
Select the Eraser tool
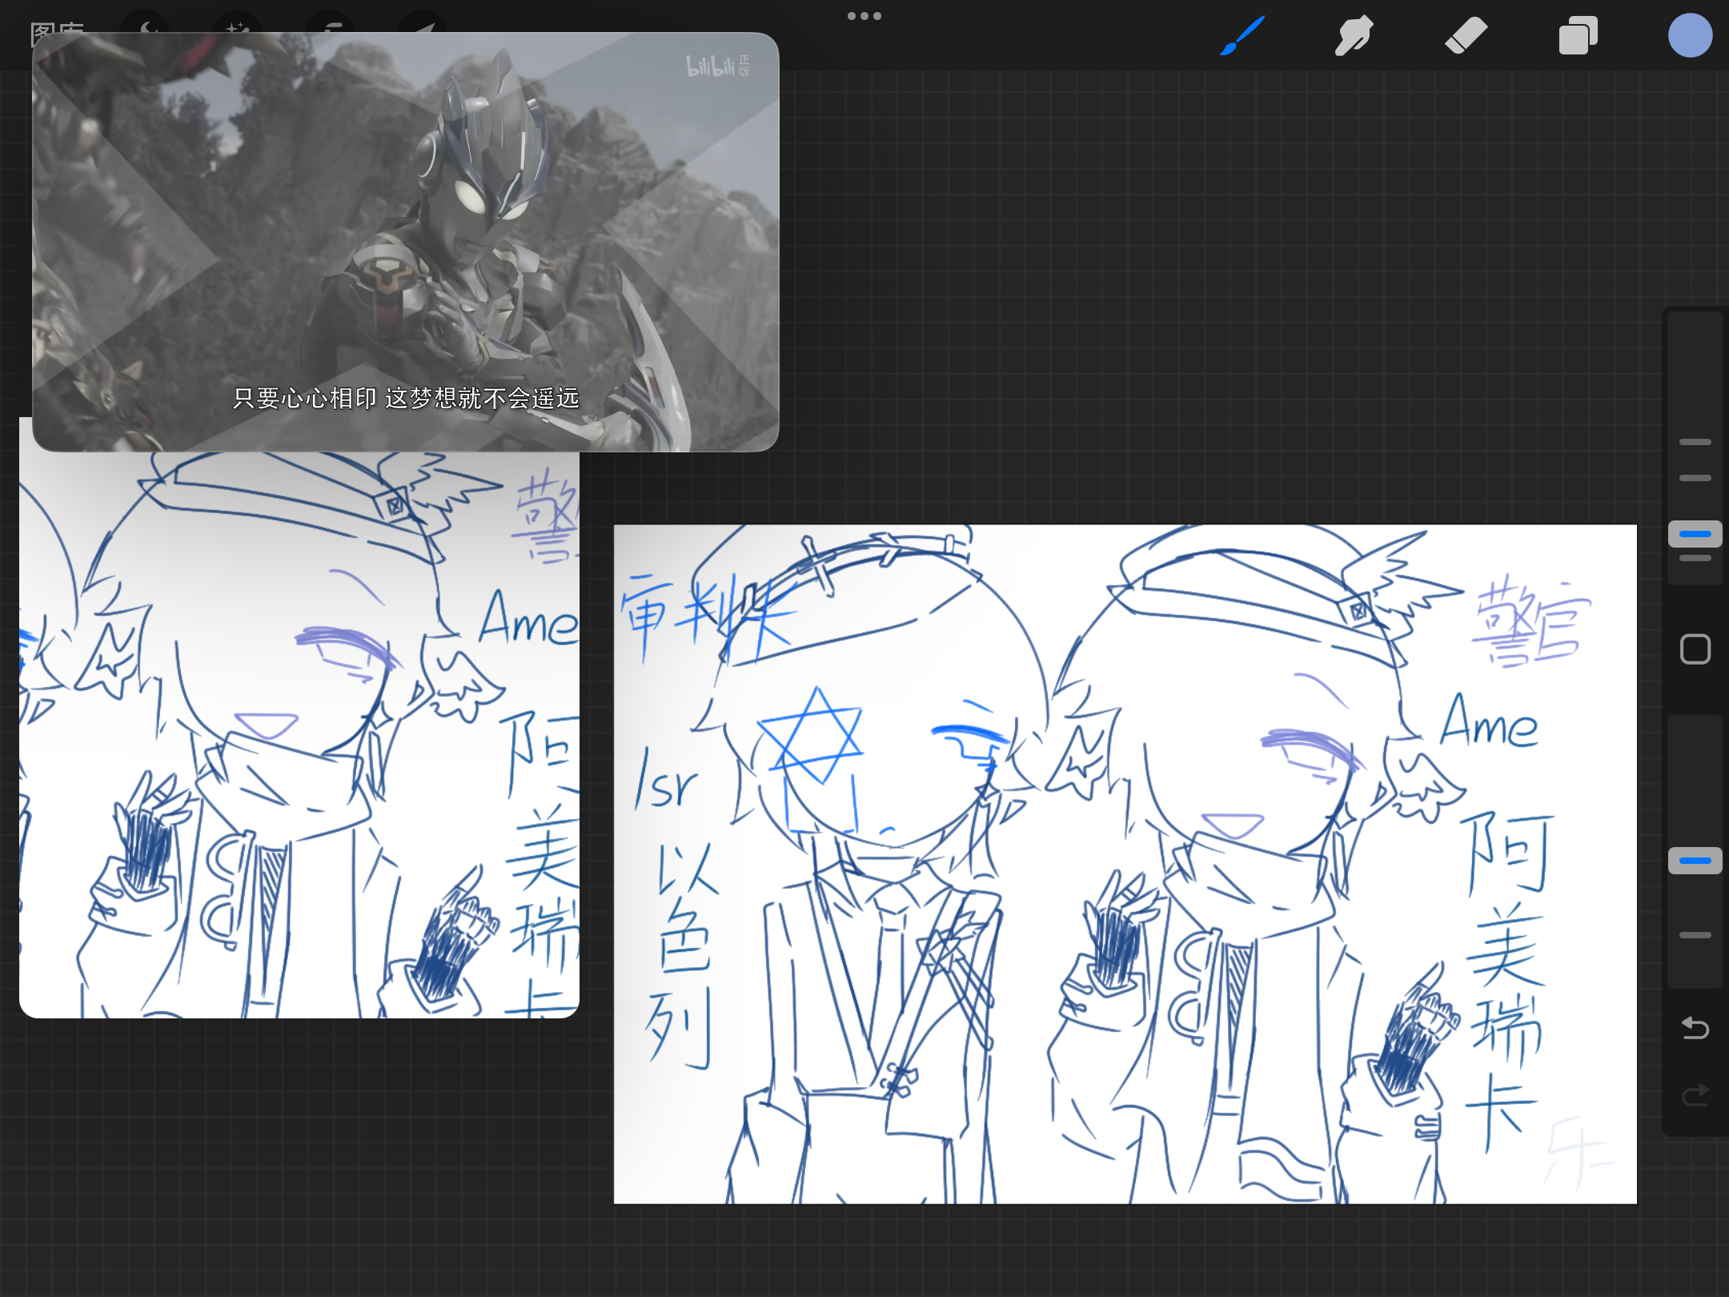click(x=1466, y=36)
